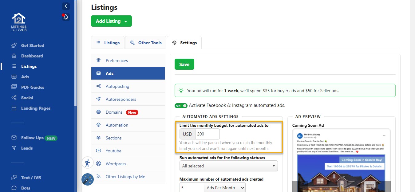This screenshot has width=415, height=192.
Task: Click the 'AUTOMATED ADS SETTINGS' heading
Action: tap(210, 117)
